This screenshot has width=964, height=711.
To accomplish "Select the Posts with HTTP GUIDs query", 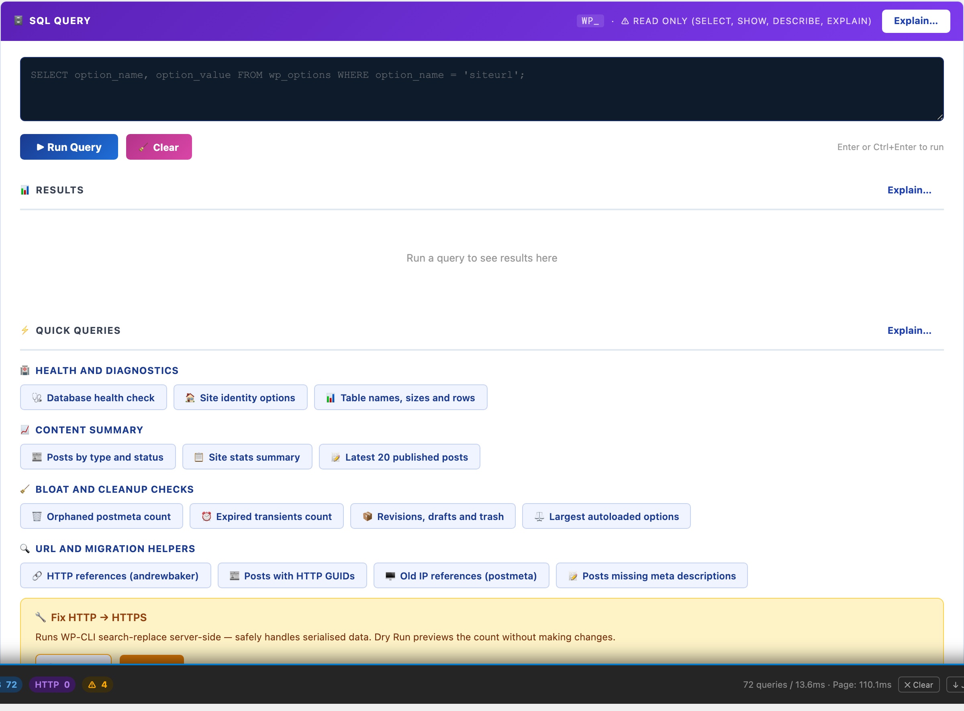I will pos(292,575).
